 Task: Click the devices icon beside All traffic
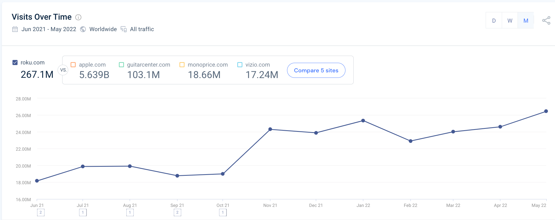click(x=124, y=29)
